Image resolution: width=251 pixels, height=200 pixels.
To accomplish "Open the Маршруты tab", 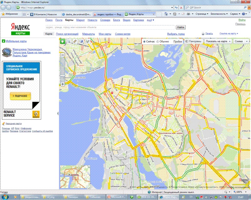I will [x=88, y=34].
